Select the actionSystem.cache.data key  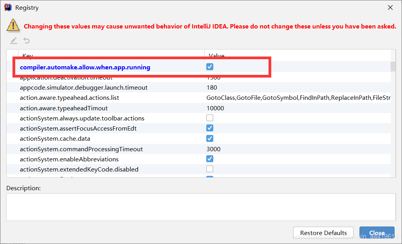click(x=55, y=139)
